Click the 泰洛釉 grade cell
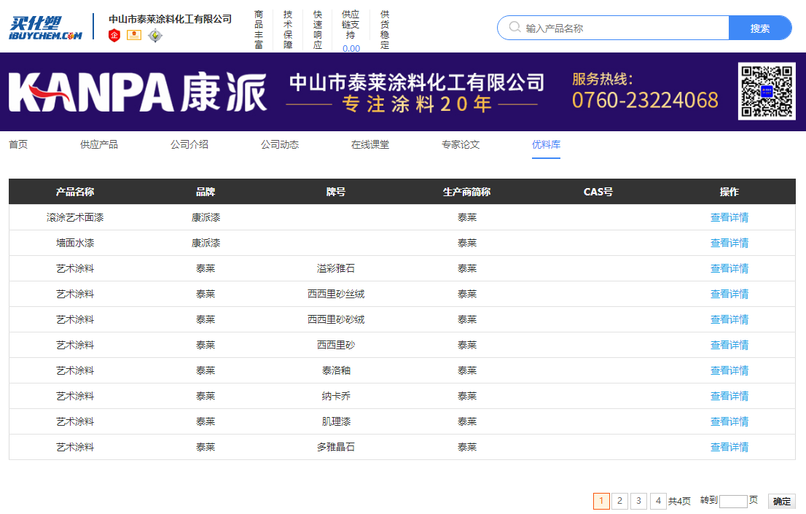Image resolution: width=806 pixels, height=514 pixels. click(336, 370)
